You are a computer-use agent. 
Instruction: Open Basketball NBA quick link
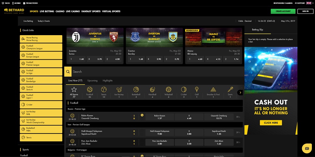41,129
